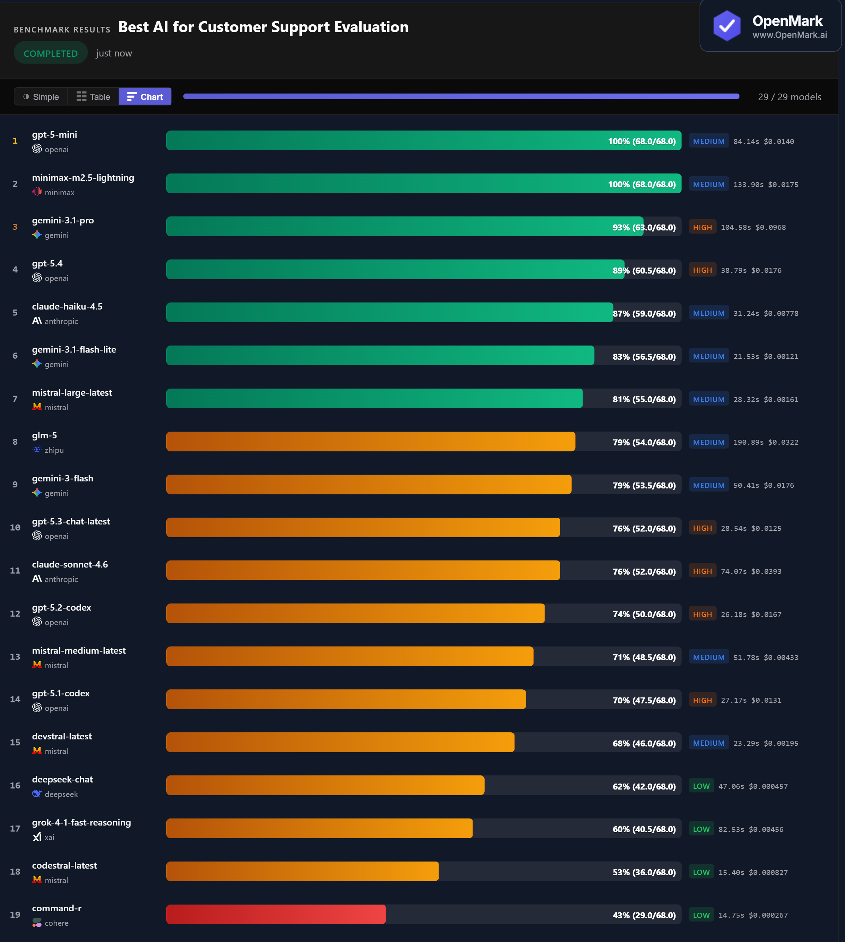Select the Anthropic icon under claude-haiku-4.5
Viewport: 845px width, 942px height.
[x=37, y=321]
